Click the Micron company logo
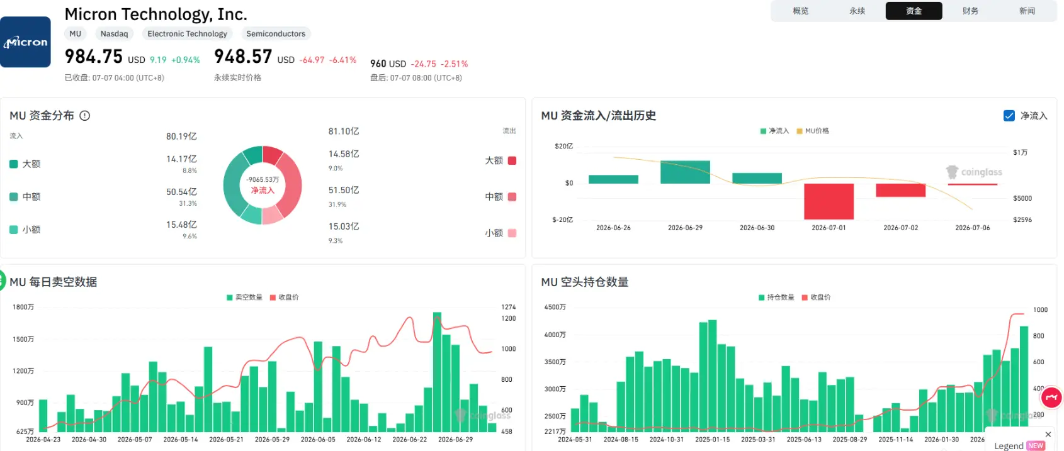 pyautogui.click(x=25, y=42)
